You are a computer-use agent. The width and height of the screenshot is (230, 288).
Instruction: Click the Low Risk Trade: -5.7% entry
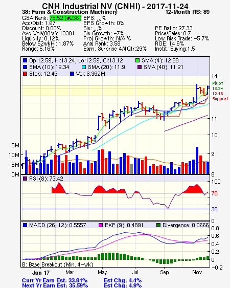(x=182, y=38)
